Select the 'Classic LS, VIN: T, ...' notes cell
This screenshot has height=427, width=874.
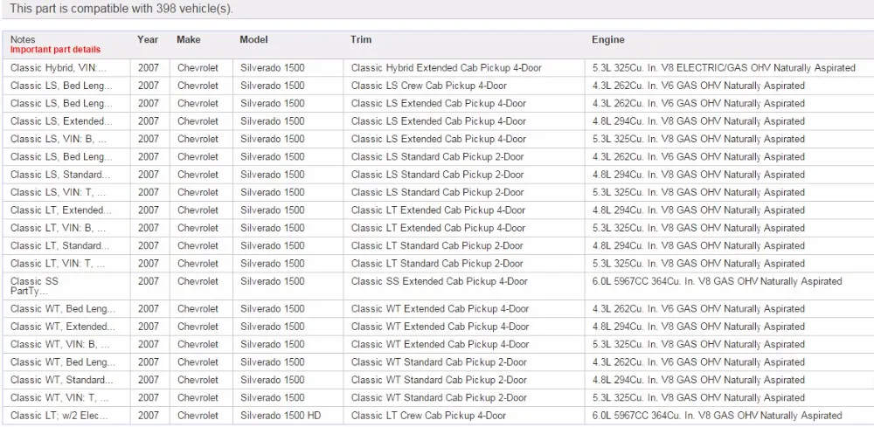tap(66, 193)
